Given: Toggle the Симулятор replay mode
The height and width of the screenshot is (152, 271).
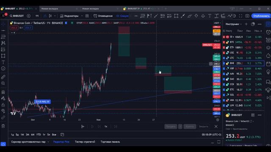Looking at the screenshot, I should tap(122, 16).
